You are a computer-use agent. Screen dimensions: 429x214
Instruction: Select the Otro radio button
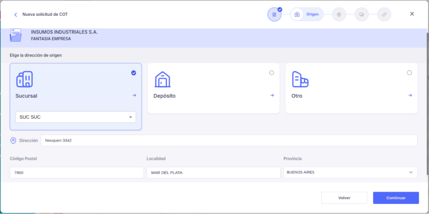coord(409,73)
